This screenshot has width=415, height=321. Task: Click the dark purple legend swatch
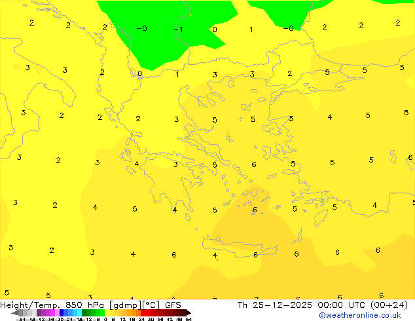click(39, 312)
